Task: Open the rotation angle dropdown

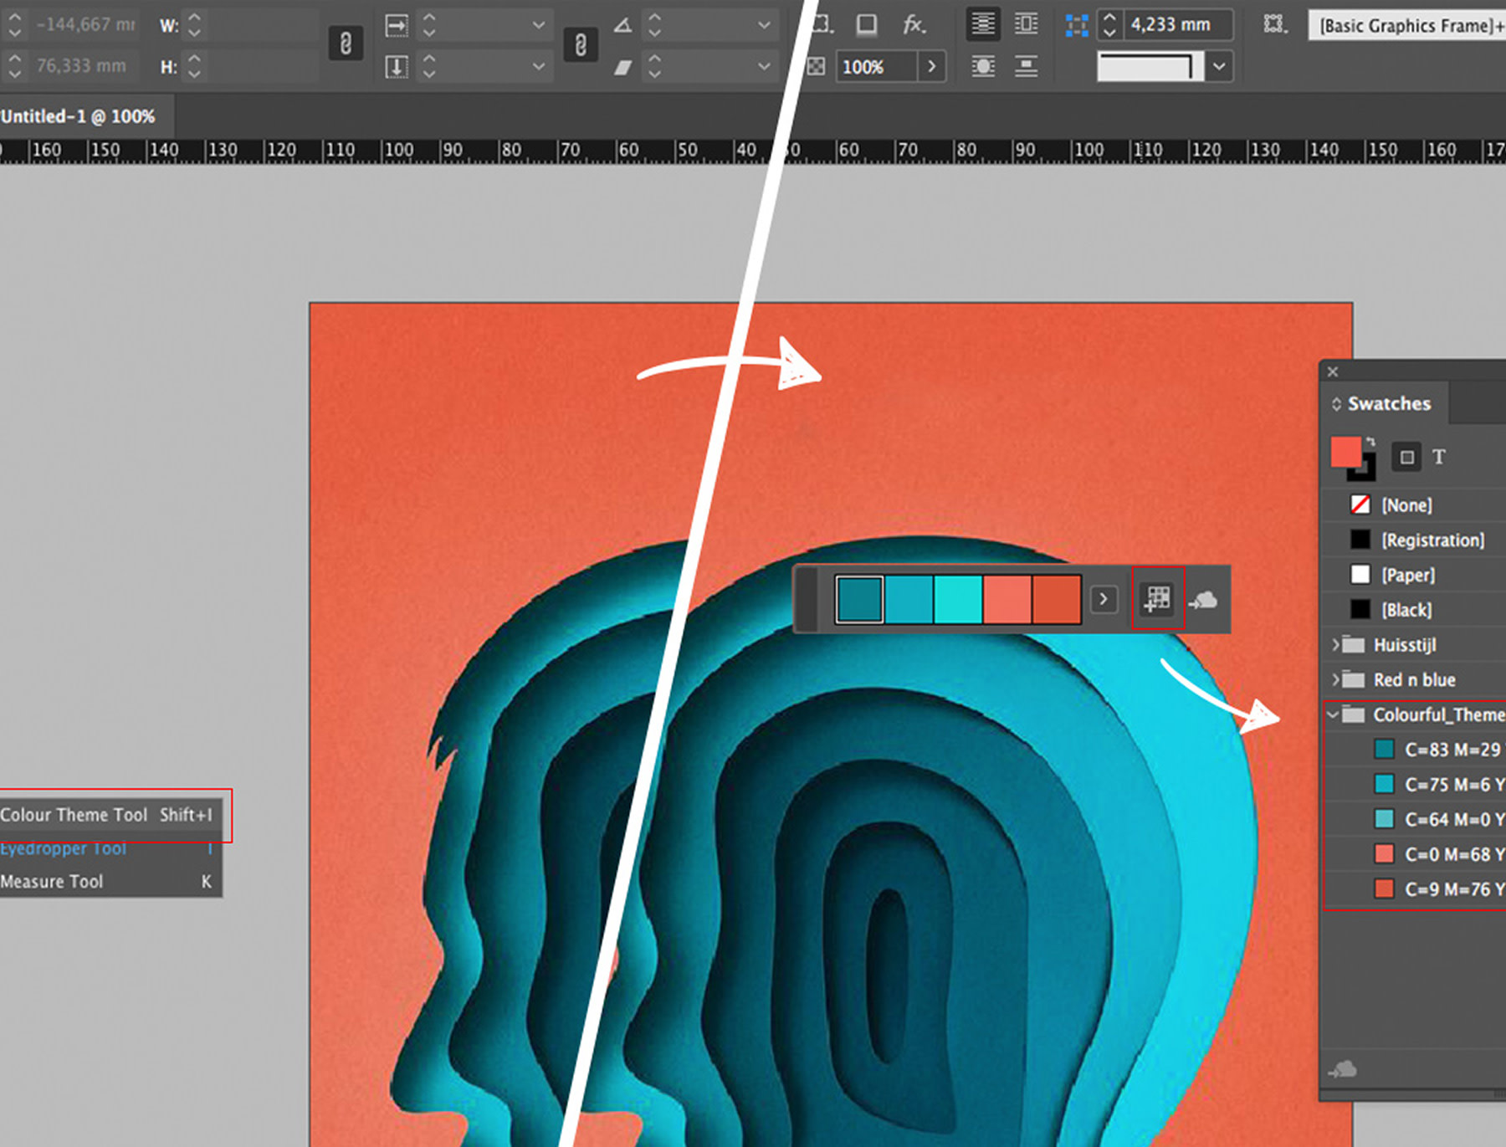Action: coord(764,25)
